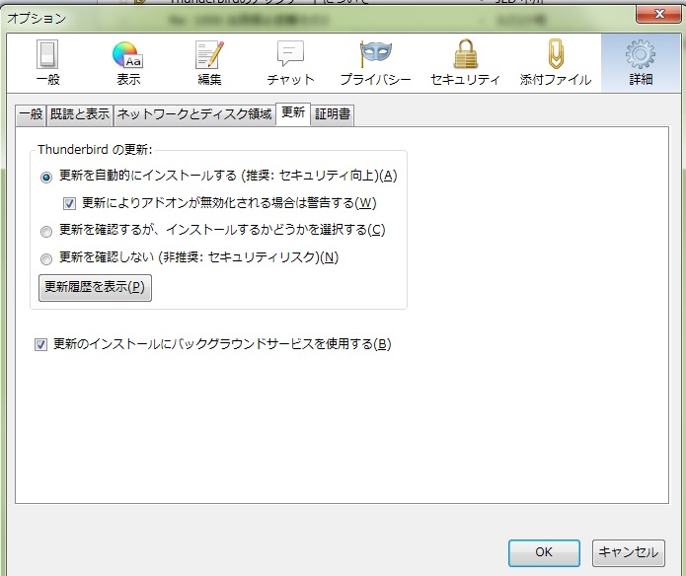Choose 更新を確認するが、インストールするかどうかを選択する option
Screen dimensions: 686x576
point(46,231)
